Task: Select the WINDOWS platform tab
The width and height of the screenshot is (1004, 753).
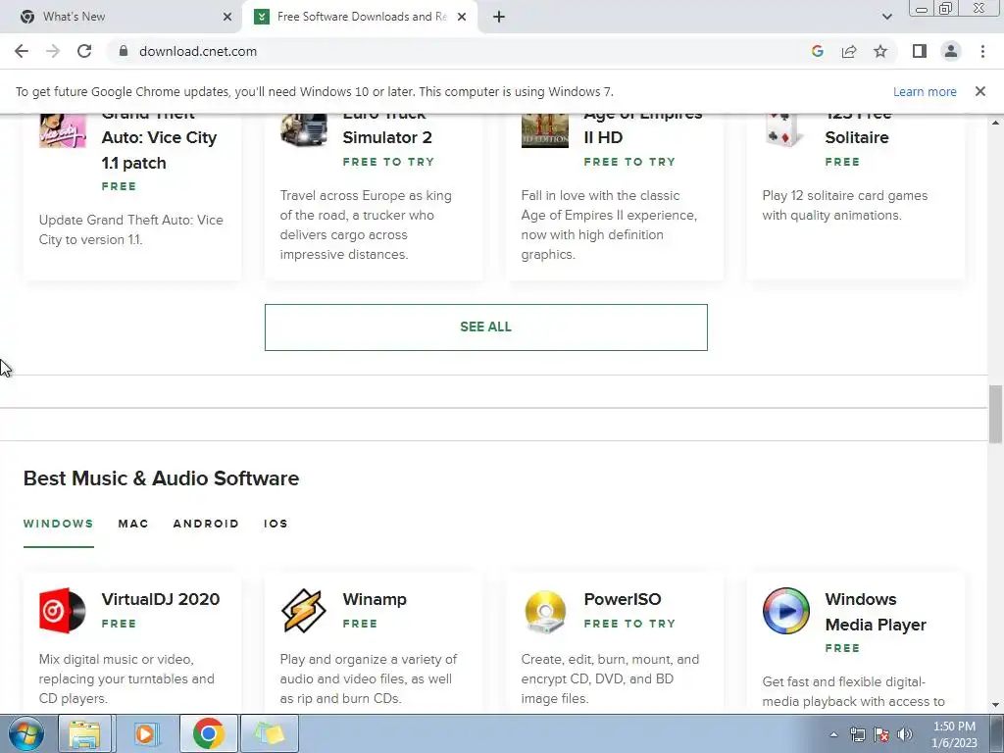Action: tap(58, 524)
